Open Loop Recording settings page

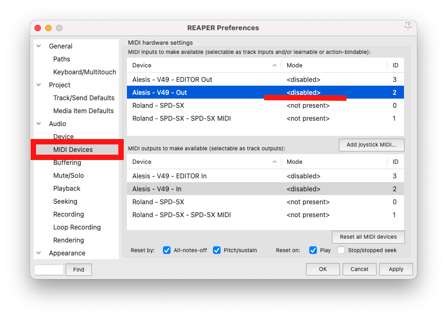77,227
